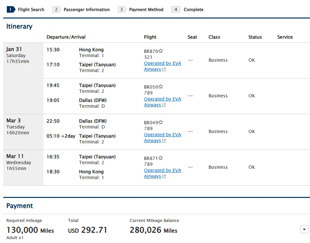This screenshot has width=310, height=243.
Task: Click Business class for flight BR870
Action: [x=218, y=60]
